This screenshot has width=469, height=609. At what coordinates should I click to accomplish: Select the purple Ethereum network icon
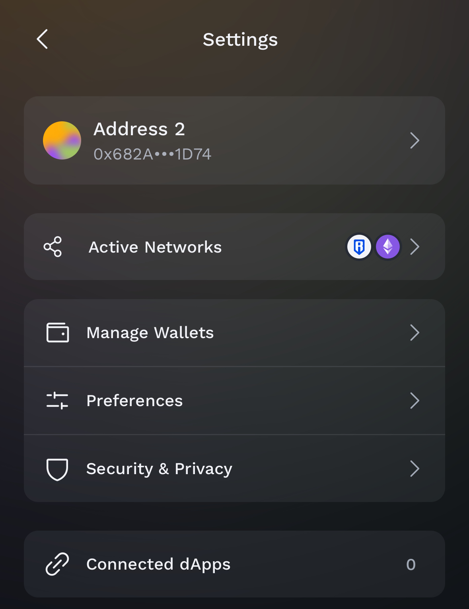(x=388, y=247)
